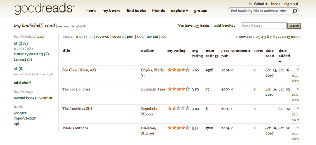
Task: Go to page 2 of the shelf
Action: (256, 37)
